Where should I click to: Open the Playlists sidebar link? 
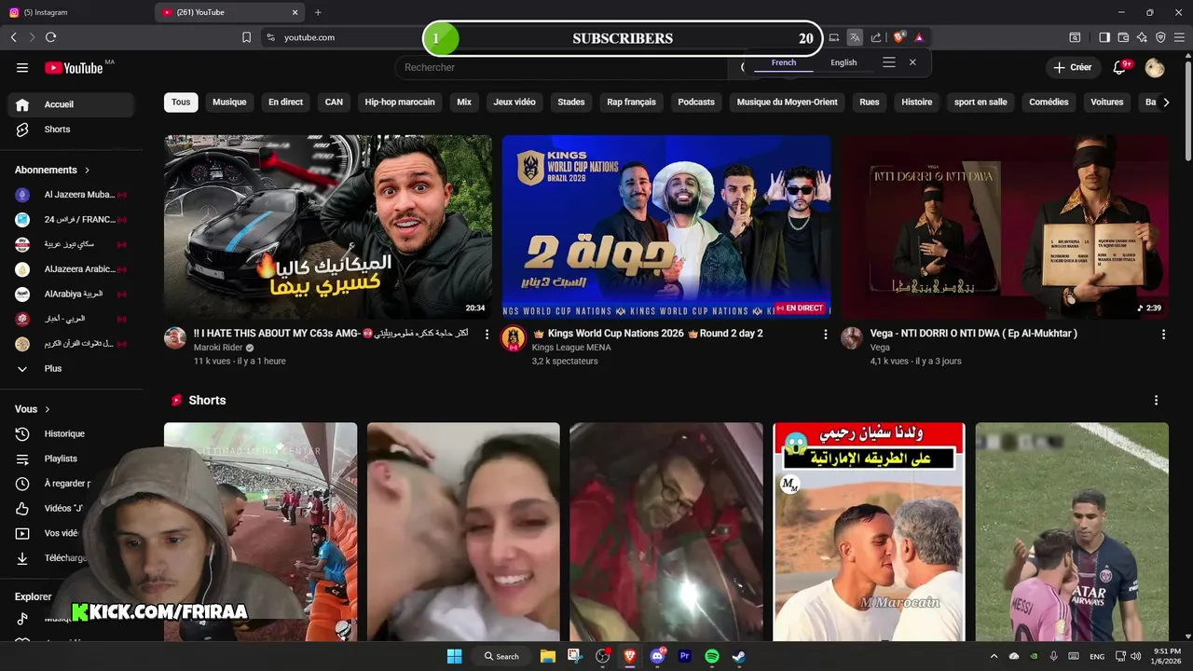point(72,459)
